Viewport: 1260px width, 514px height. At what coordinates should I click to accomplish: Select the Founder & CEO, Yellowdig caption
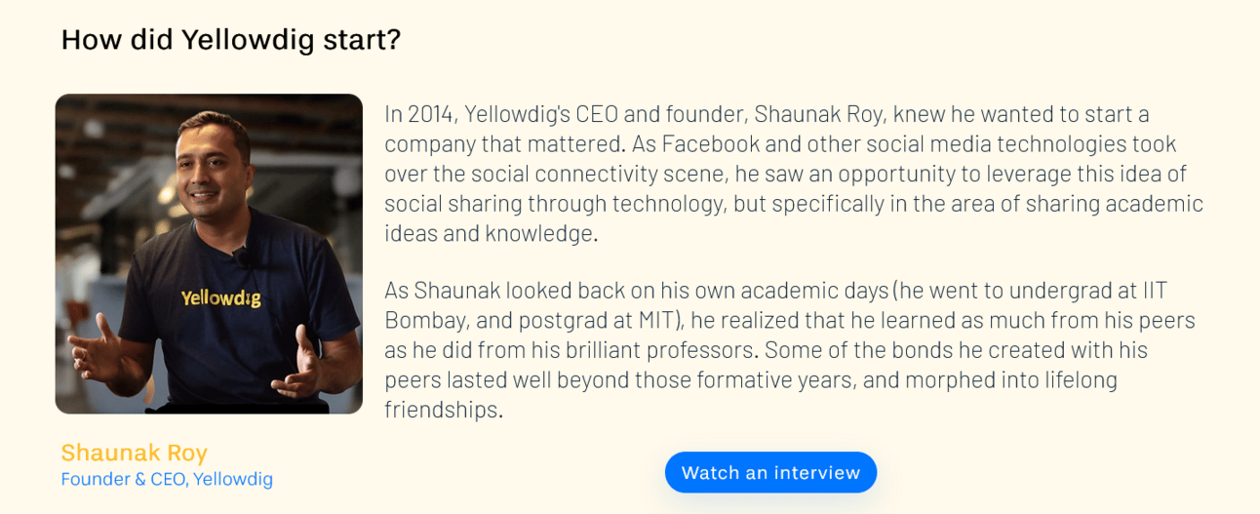[167, 479]
